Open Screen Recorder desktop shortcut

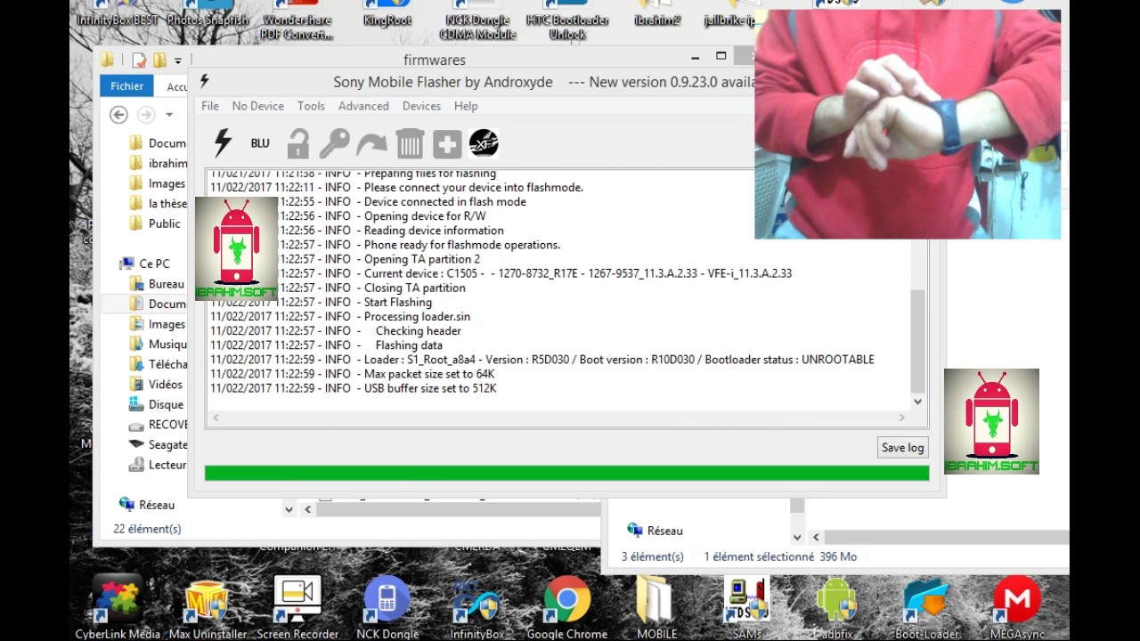(x=297, y=608)
